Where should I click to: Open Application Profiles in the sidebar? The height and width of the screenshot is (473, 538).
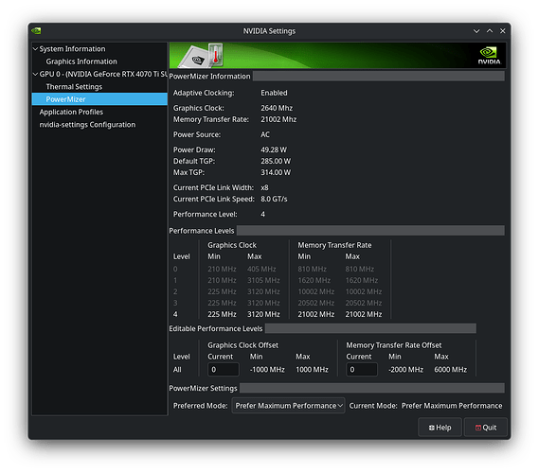(71, 112)
